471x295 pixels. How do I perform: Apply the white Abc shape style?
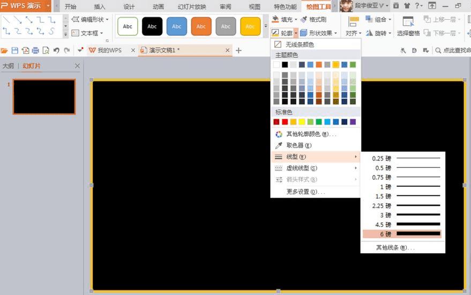point(128,26)
